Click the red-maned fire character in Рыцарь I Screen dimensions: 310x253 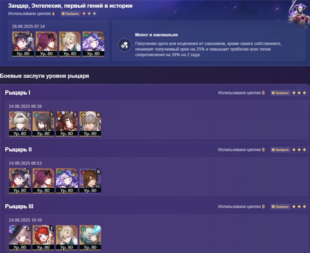click(66, 124)
